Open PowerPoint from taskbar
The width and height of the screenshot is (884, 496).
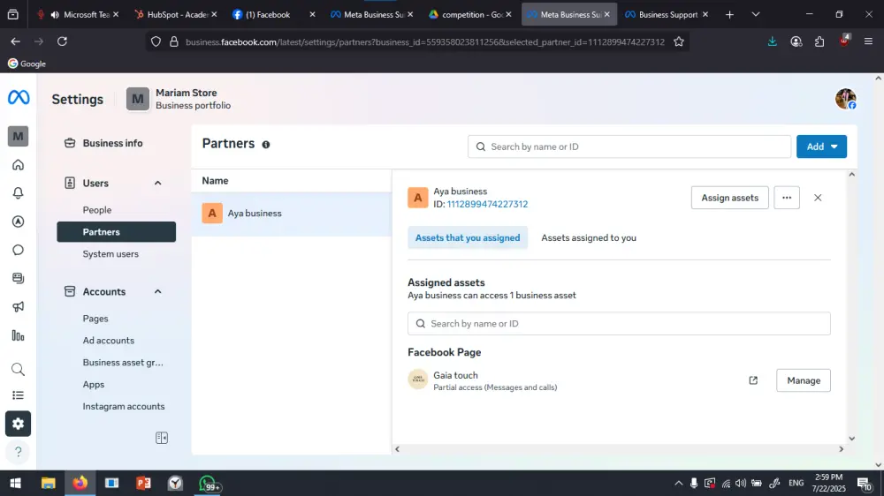click(143, 483)
